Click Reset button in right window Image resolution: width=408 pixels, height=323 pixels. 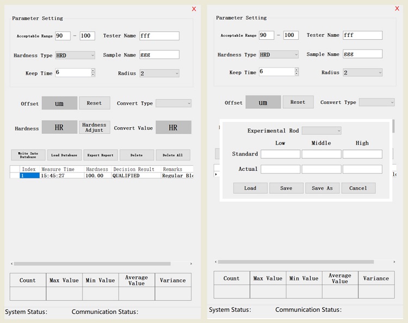pos(298,102)
